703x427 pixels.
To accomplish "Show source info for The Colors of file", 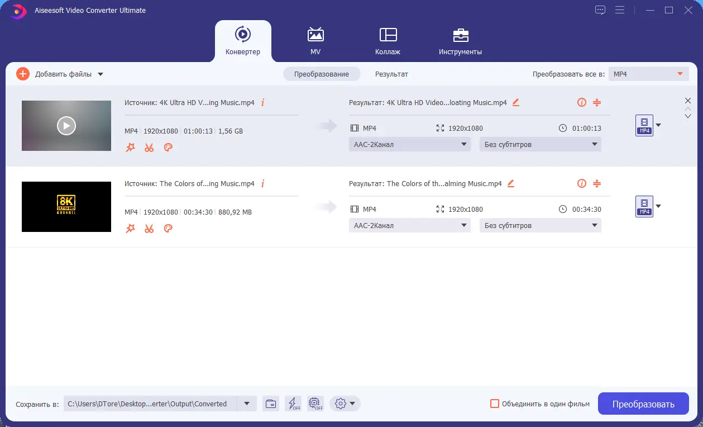I will [x=262, y=183].
